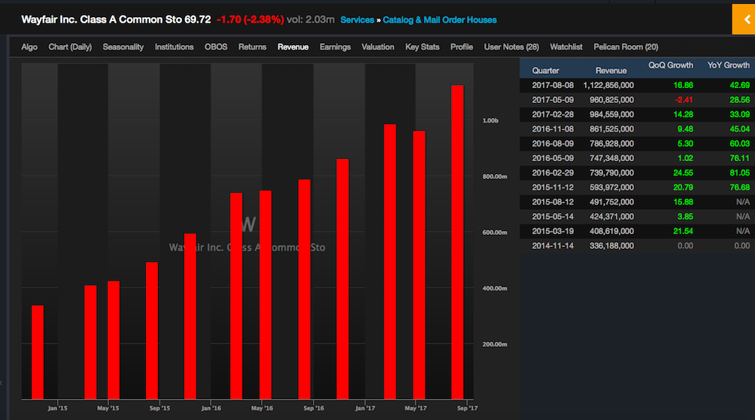Click the Quarter column header
The height and width of the screenshot is (420, 755).
click(x=545, y=71)
